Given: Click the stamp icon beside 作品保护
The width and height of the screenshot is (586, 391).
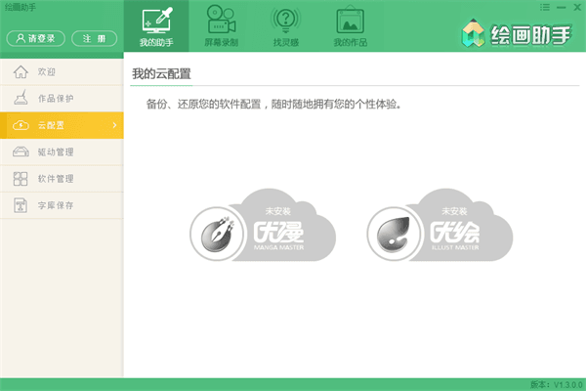Looking at the screenshot, I should 20,99.
